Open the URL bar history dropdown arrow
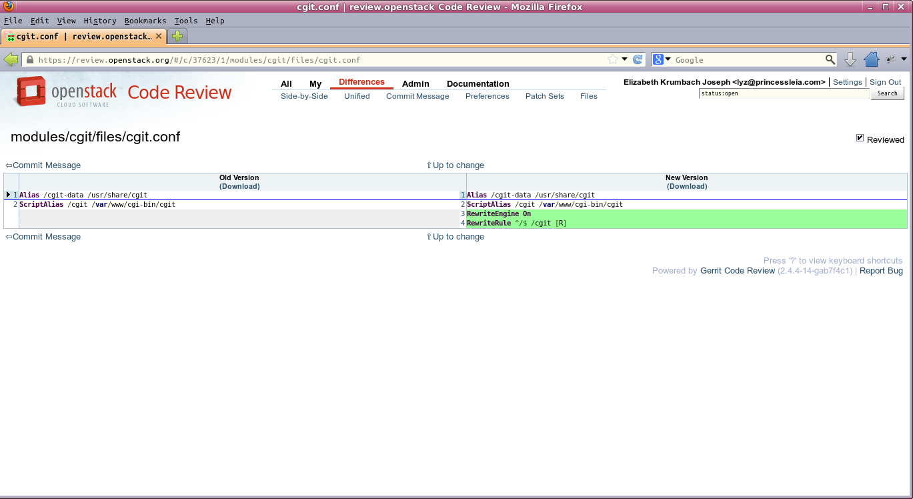This screenshot has width=913, height=499. (x=625, y=59)
